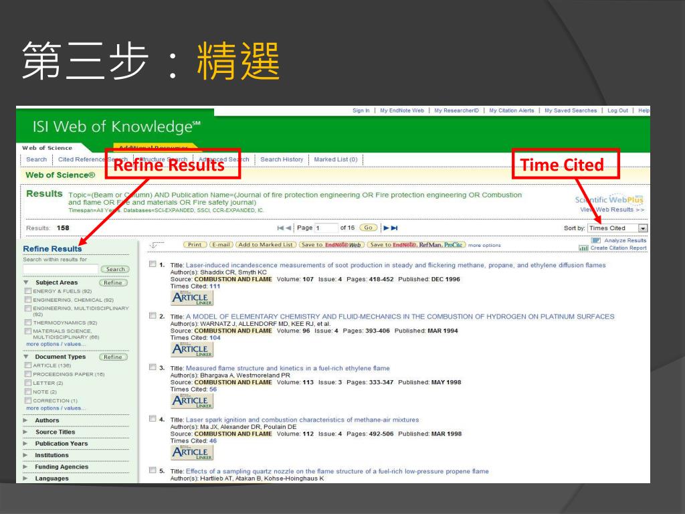Check THERMODYNAMICS subject area

28,323
